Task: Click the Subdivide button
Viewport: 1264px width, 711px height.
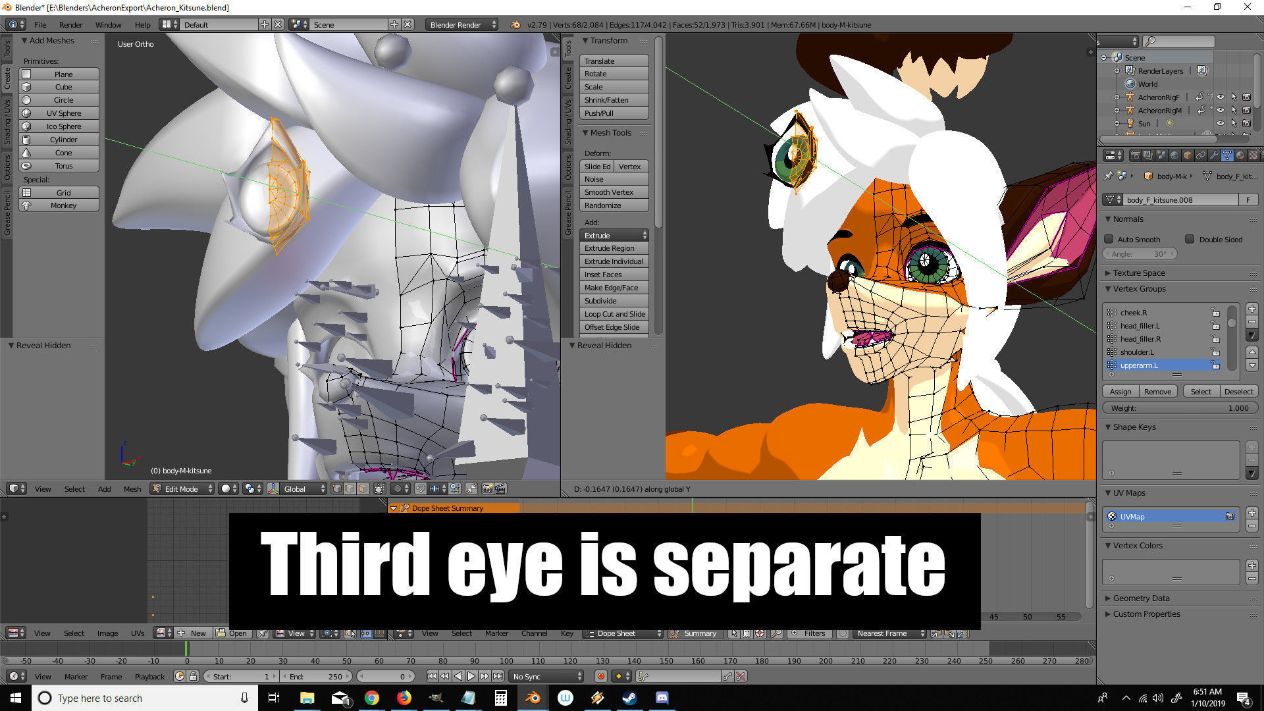Action: click(614, 301)
